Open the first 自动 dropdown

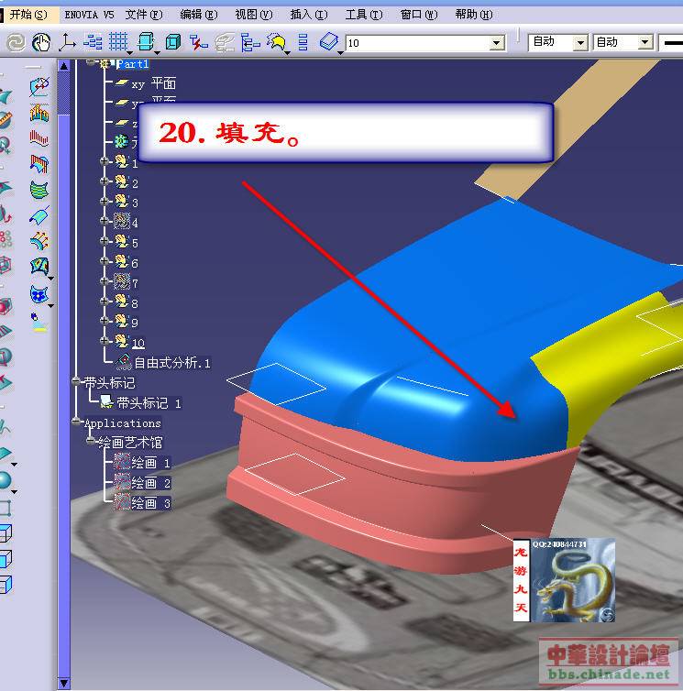[x=579, y=43]
